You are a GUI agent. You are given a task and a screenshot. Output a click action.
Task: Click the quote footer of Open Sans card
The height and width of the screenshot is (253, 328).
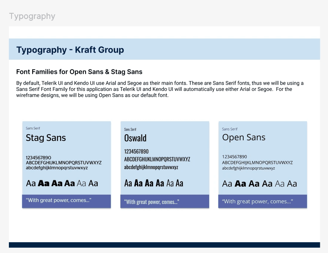point(263,201)
